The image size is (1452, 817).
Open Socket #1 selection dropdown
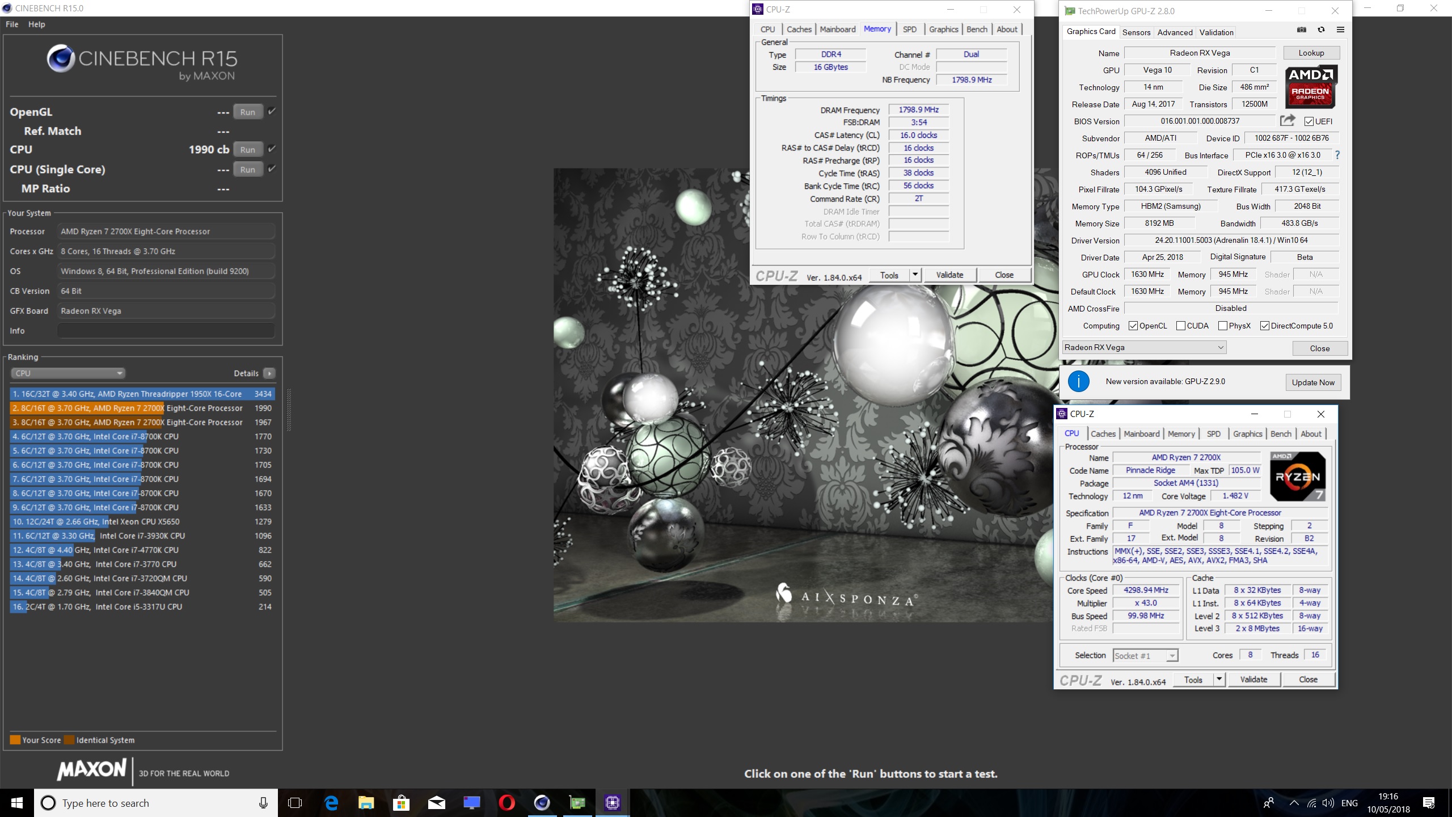[1145, 655]
